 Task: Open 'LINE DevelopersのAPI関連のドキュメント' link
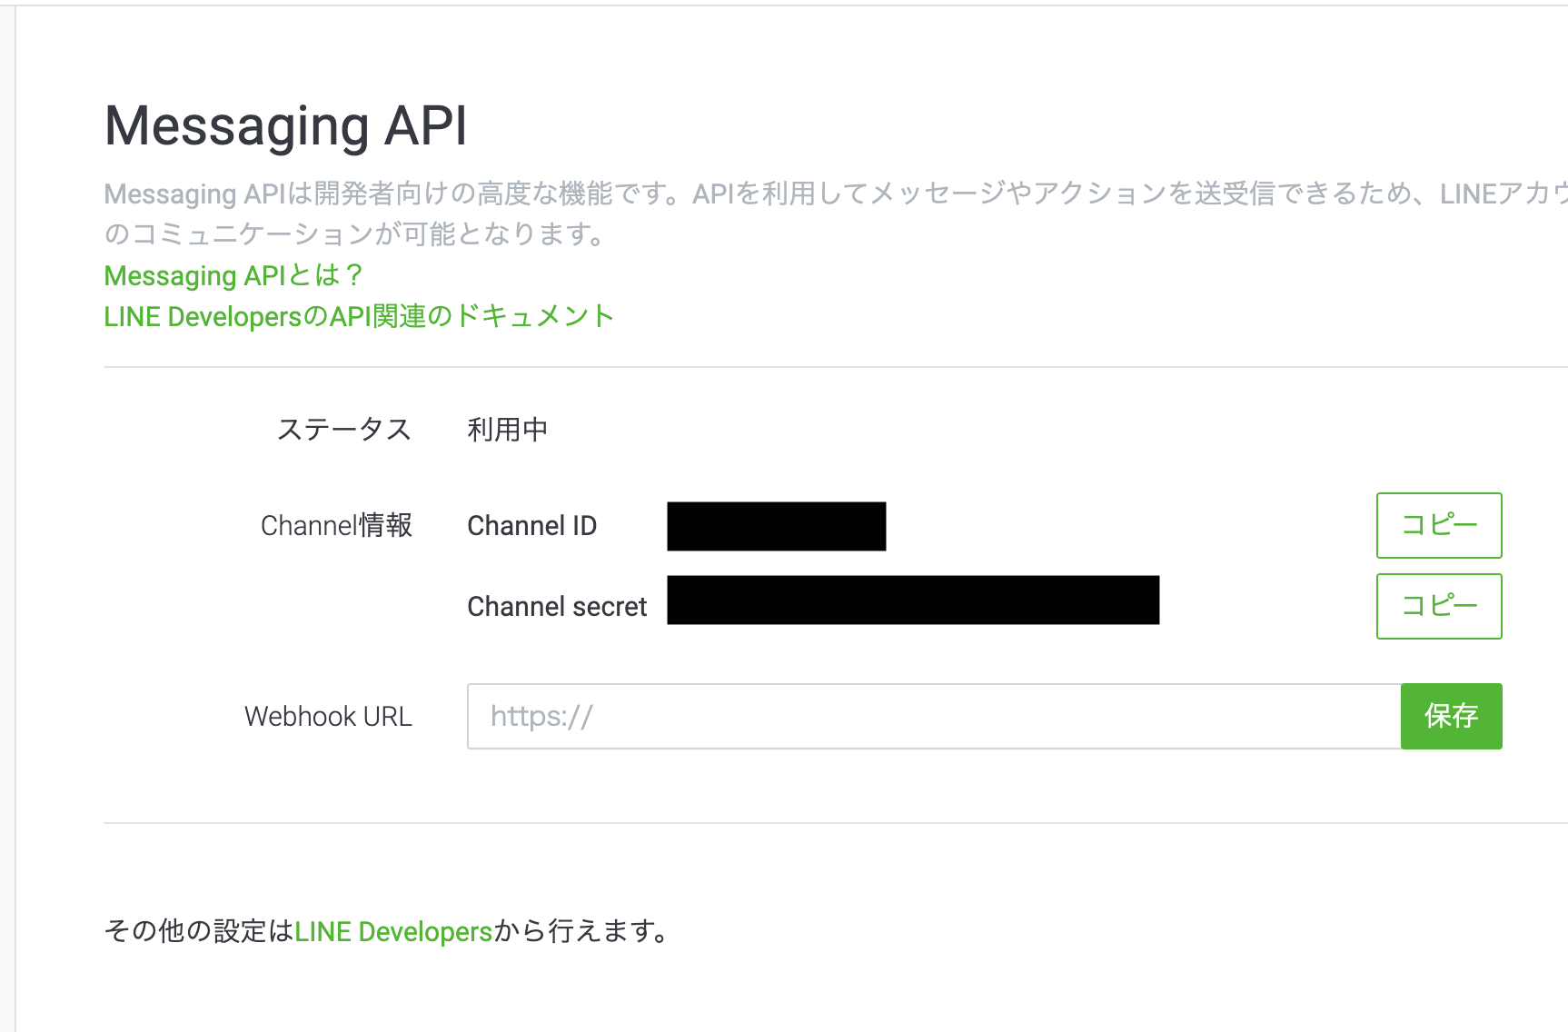(x=358, y=316)
